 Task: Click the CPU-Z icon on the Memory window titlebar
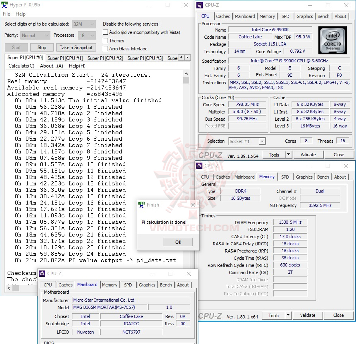[x=200, y=165]
